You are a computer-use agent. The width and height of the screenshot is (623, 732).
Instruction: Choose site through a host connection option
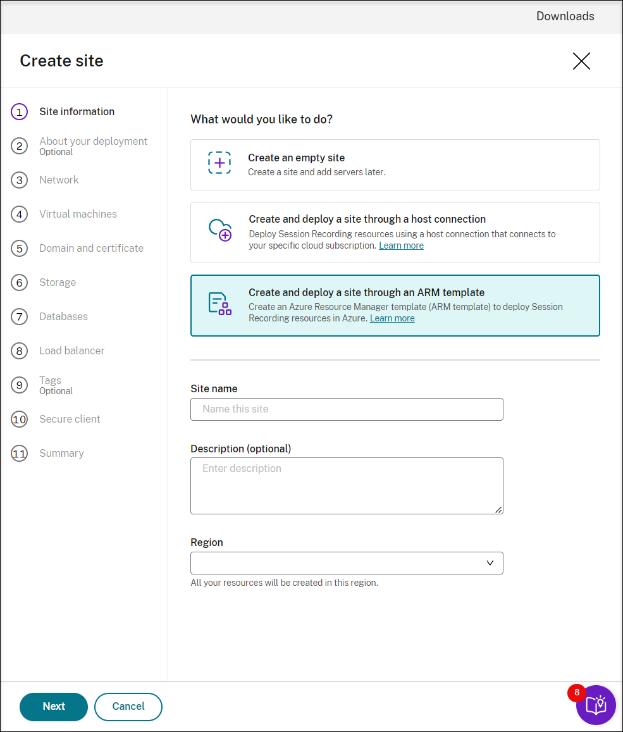(x=395, y=232)
